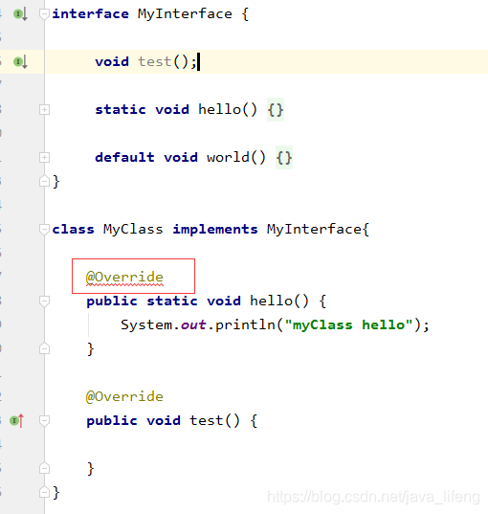Click the italic out field reference

pos(193,324)
